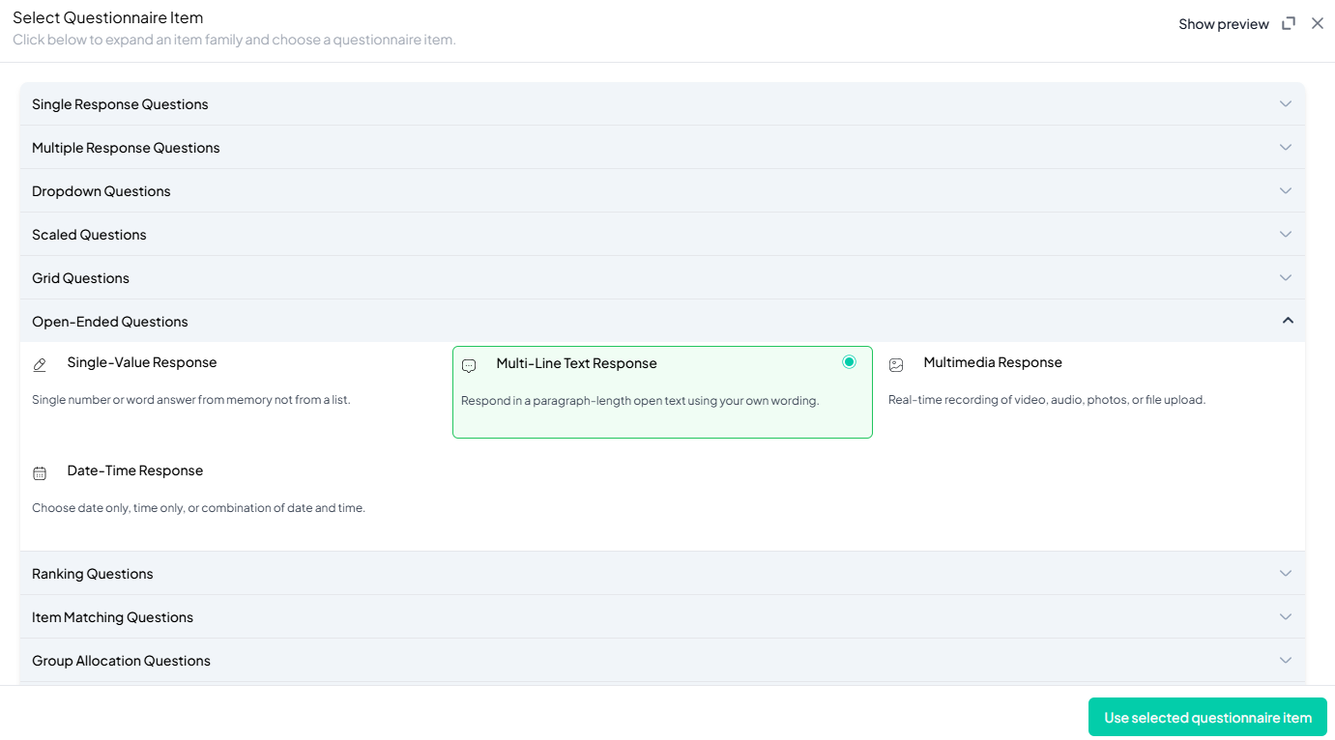Open the Item Matching Questions family
Screen dimensions: 1335x740
pyautogui.click(x=112, y=617)
